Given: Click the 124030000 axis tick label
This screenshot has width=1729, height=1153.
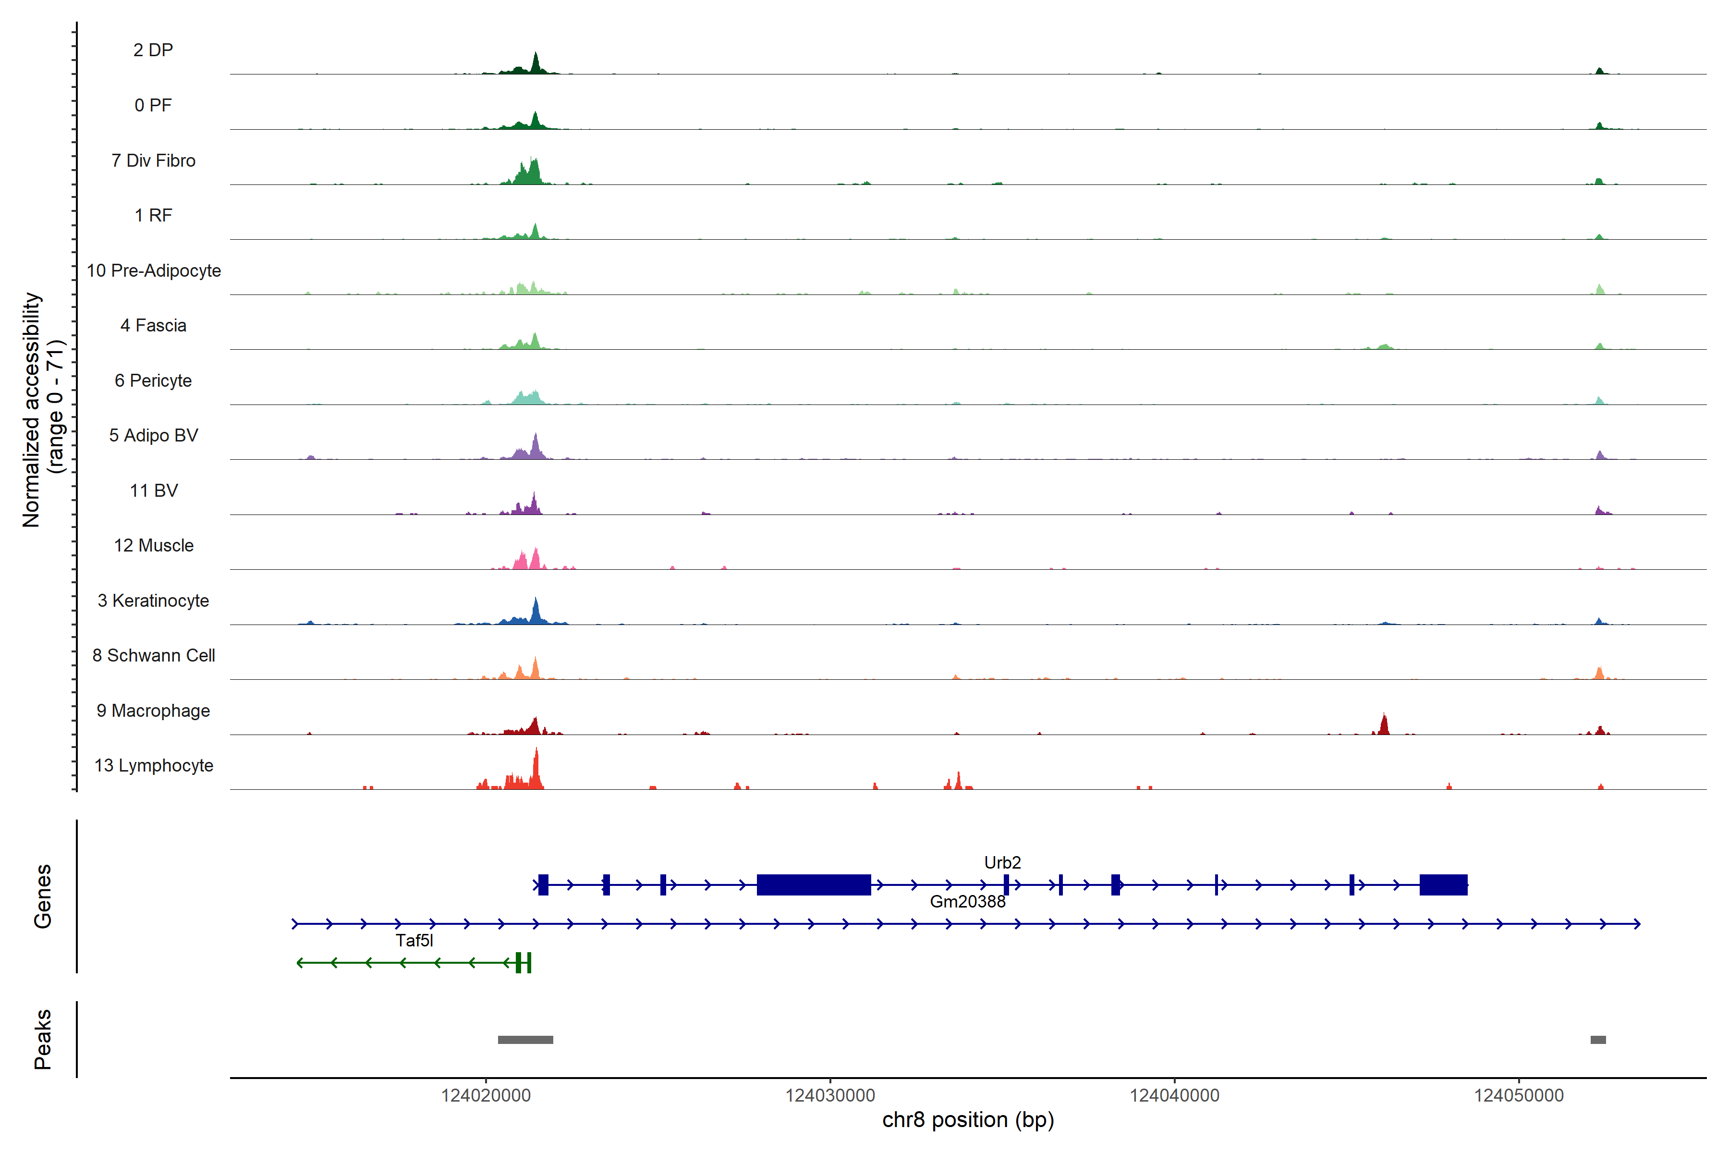Looking at the screenshot, I should click(x=830, y=1096).
